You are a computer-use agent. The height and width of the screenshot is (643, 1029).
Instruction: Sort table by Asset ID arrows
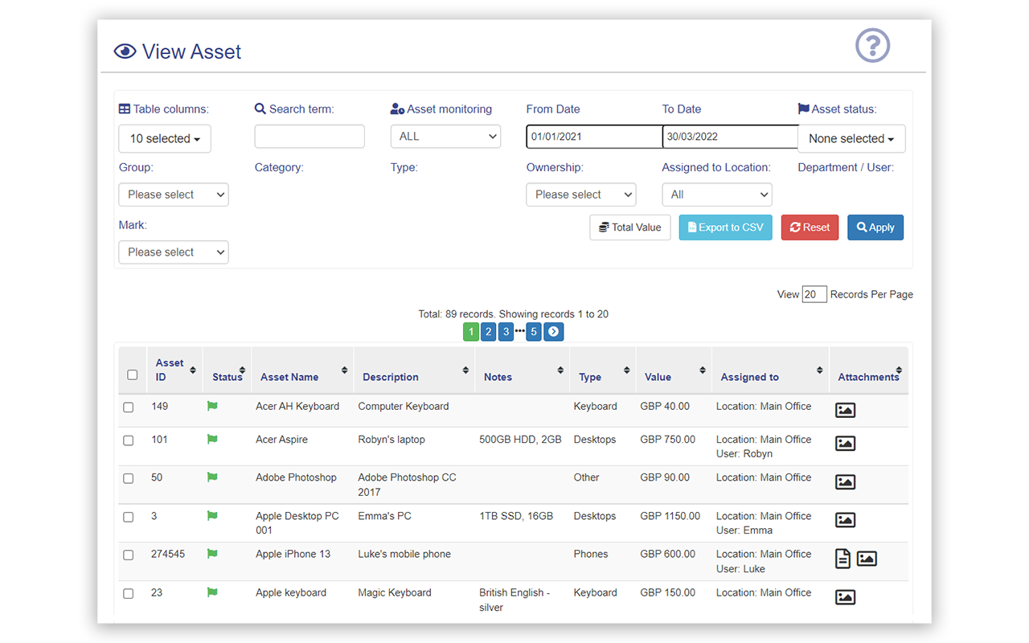193,371
